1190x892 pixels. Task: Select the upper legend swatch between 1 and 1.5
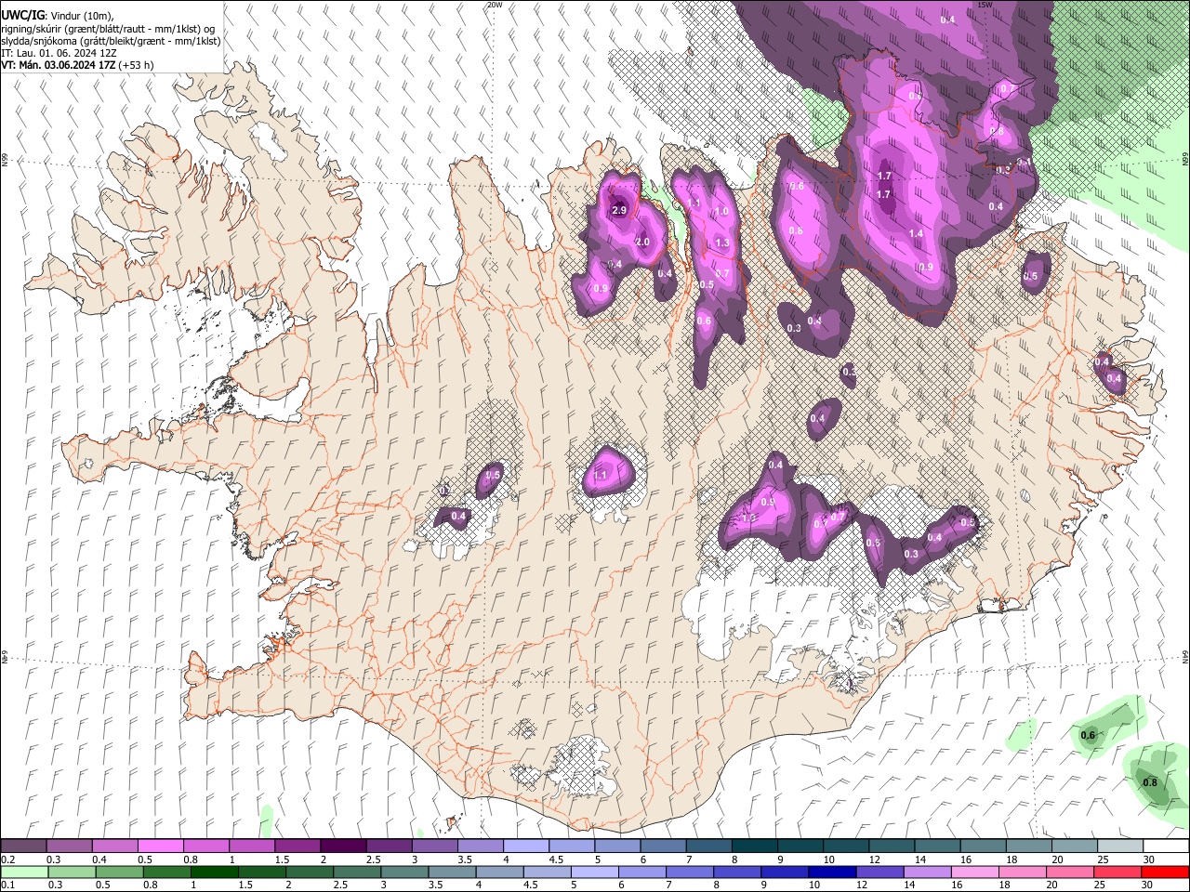[252, 846]
